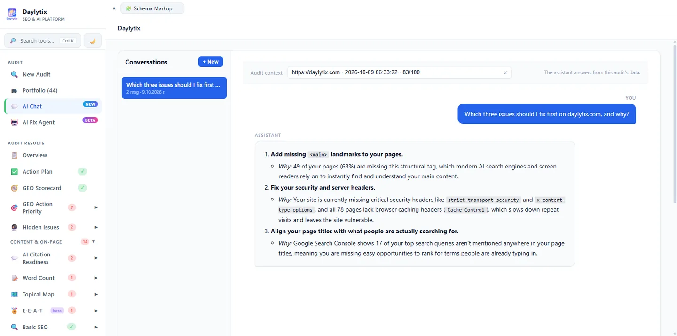Toggle dark mode moon button
This screenshot has height=336, width=677.
pyautogui.click(x=93, y=40)
